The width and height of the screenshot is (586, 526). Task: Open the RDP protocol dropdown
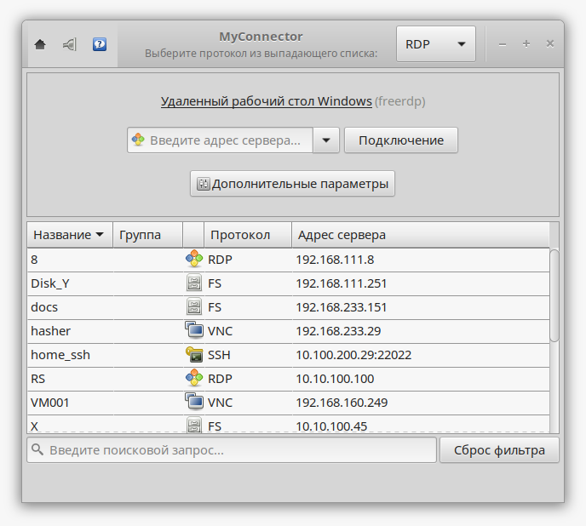coord(436,44)
